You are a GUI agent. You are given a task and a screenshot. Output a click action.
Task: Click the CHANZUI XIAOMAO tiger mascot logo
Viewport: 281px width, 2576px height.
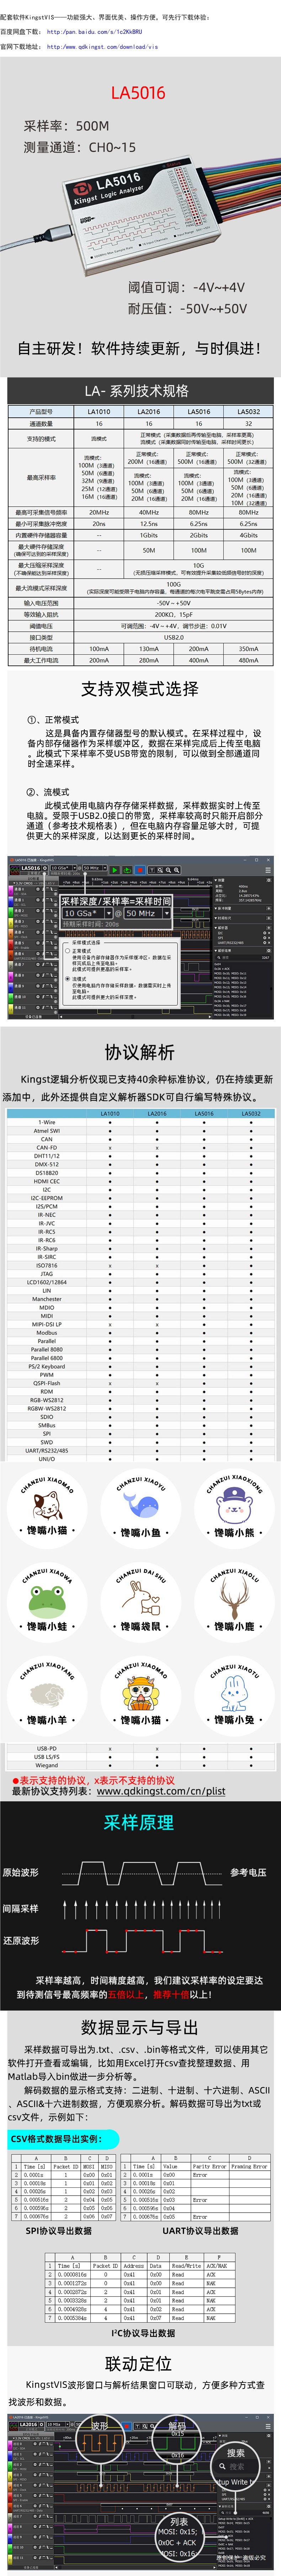141,1692
